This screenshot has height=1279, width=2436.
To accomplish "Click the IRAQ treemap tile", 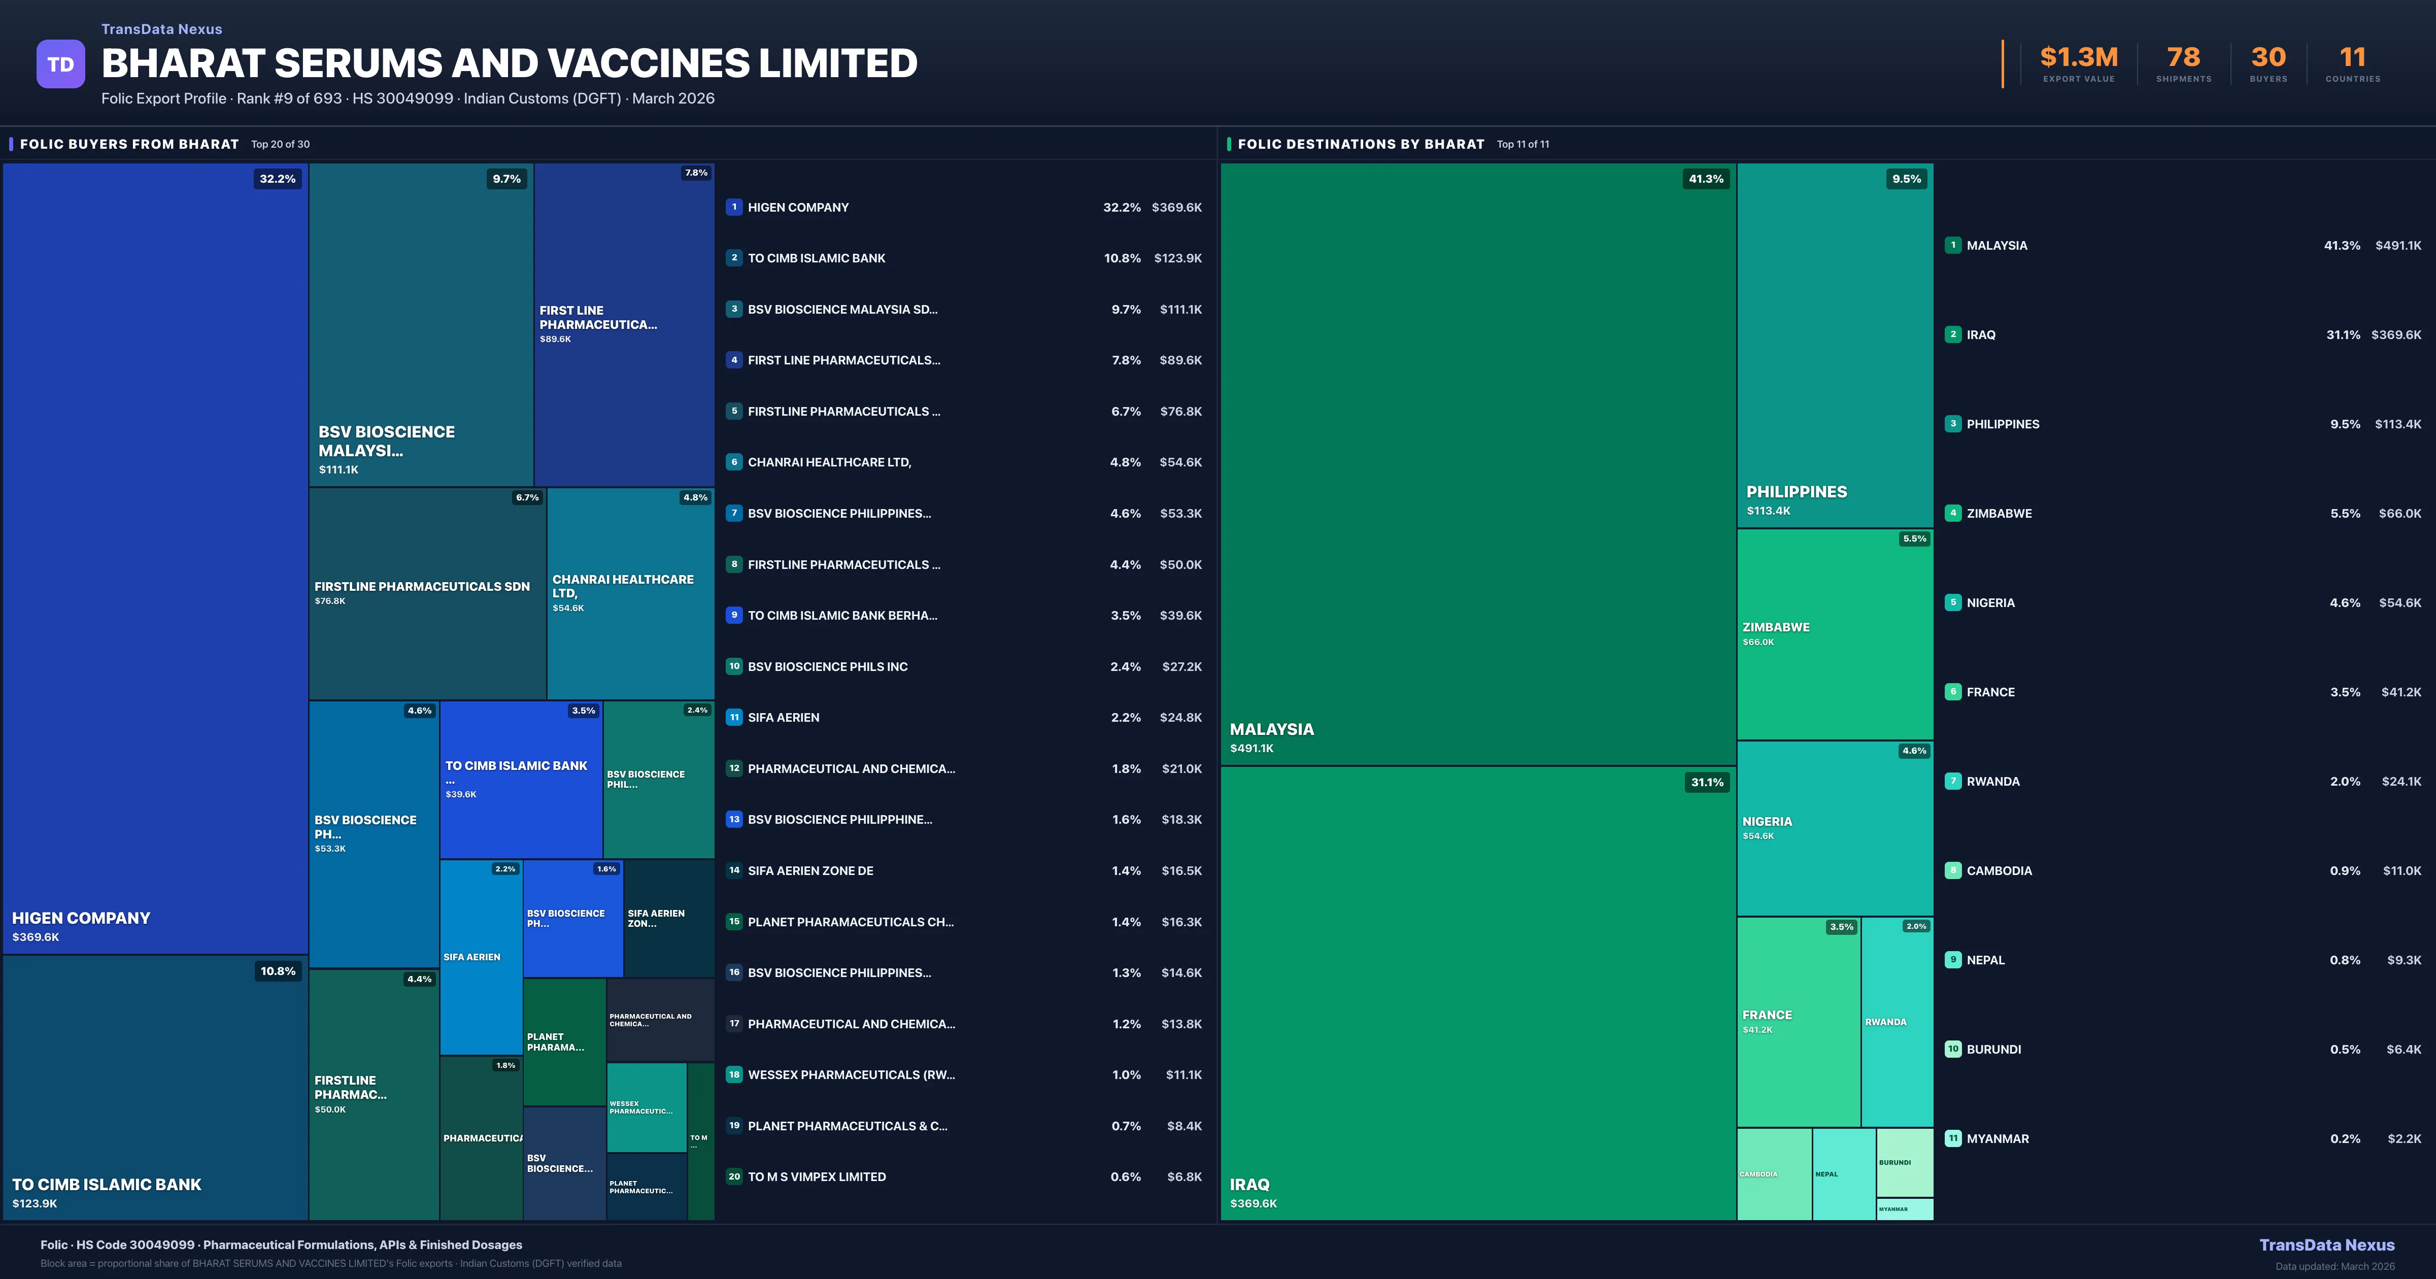I will pyautogui.click(x=1477, y=993).
